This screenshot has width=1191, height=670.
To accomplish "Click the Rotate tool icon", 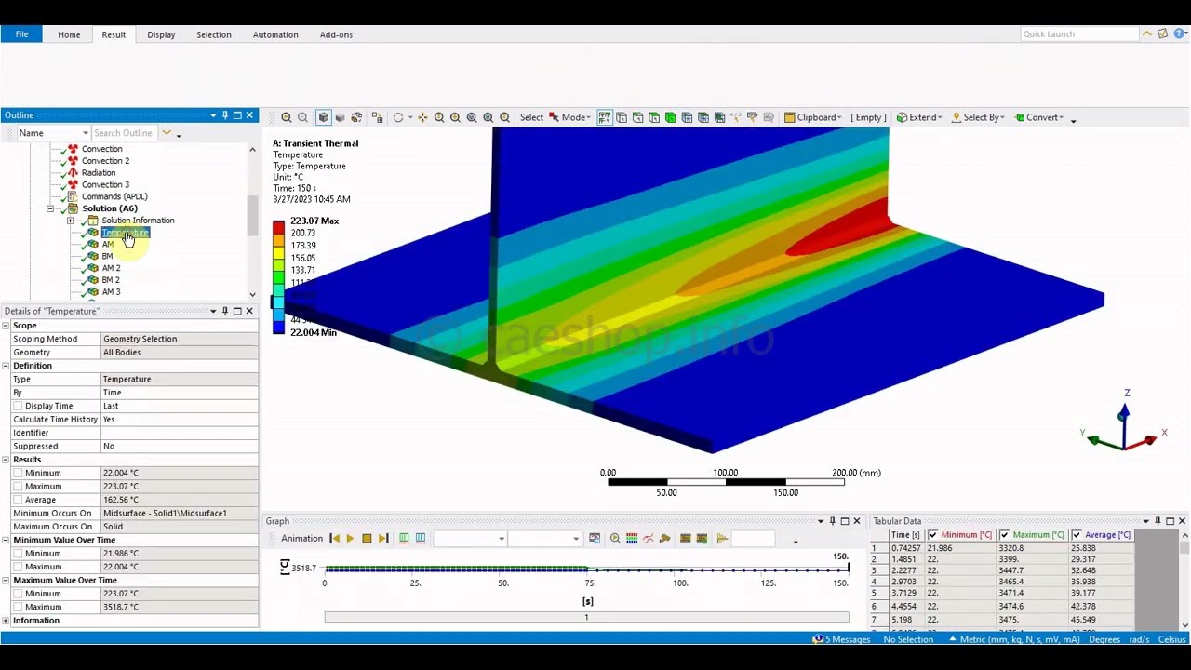I will (x=398, y=117).
